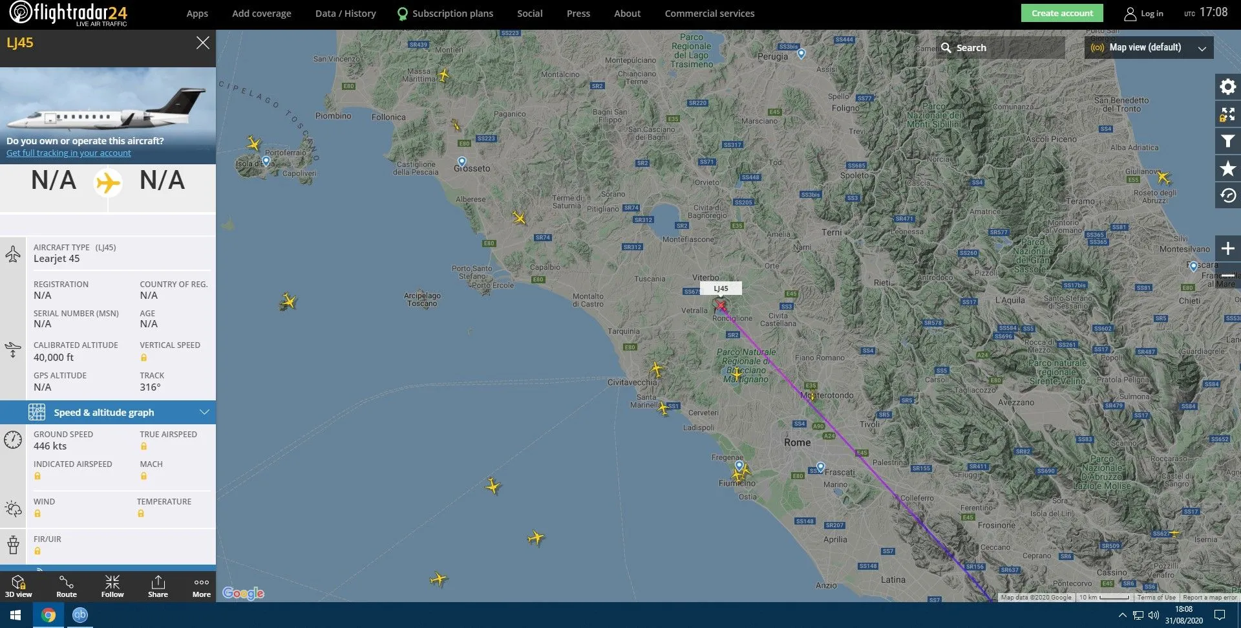The height and width of the screenshot is (628, 1241).
Task: Open the Subscription plans menu item
Action: [445, 14]
